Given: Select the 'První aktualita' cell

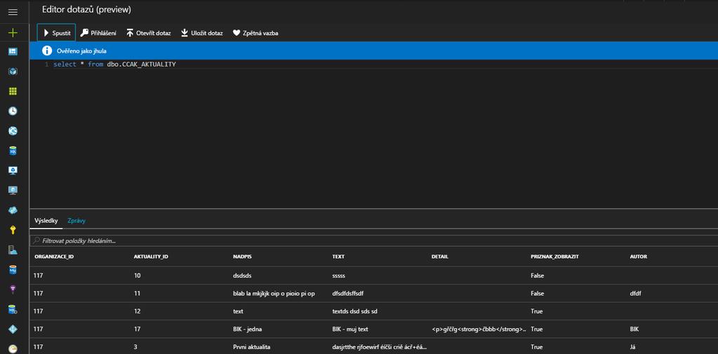Looking at the screenshot, I should coord(251,347).
